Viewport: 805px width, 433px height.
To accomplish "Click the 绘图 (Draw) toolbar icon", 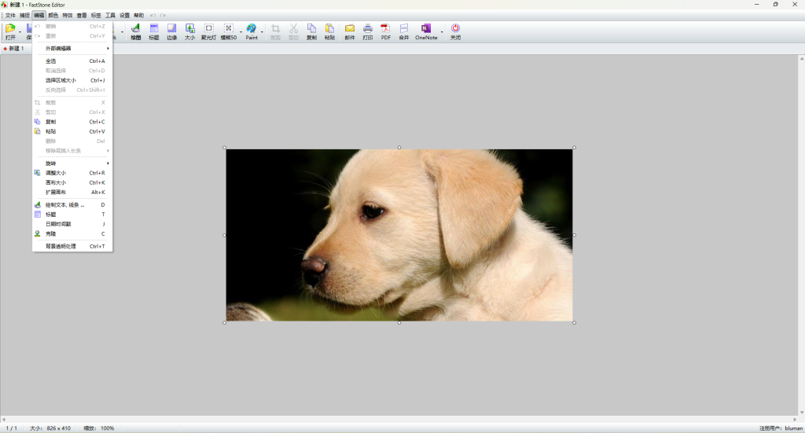I will (135, 31).
